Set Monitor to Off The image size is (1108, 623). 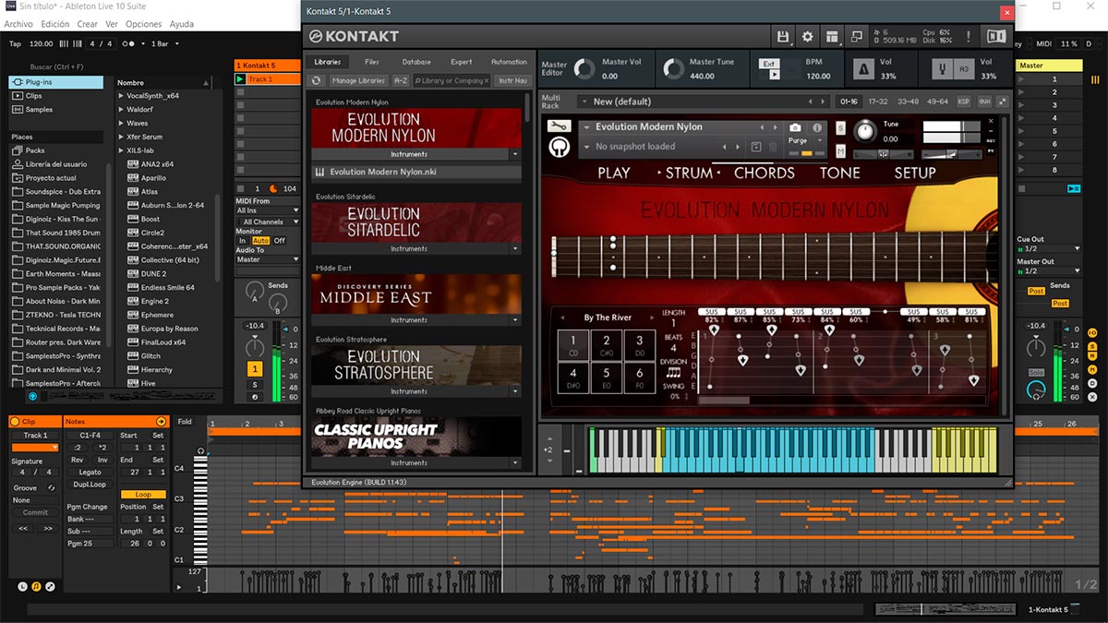(279, 241)
